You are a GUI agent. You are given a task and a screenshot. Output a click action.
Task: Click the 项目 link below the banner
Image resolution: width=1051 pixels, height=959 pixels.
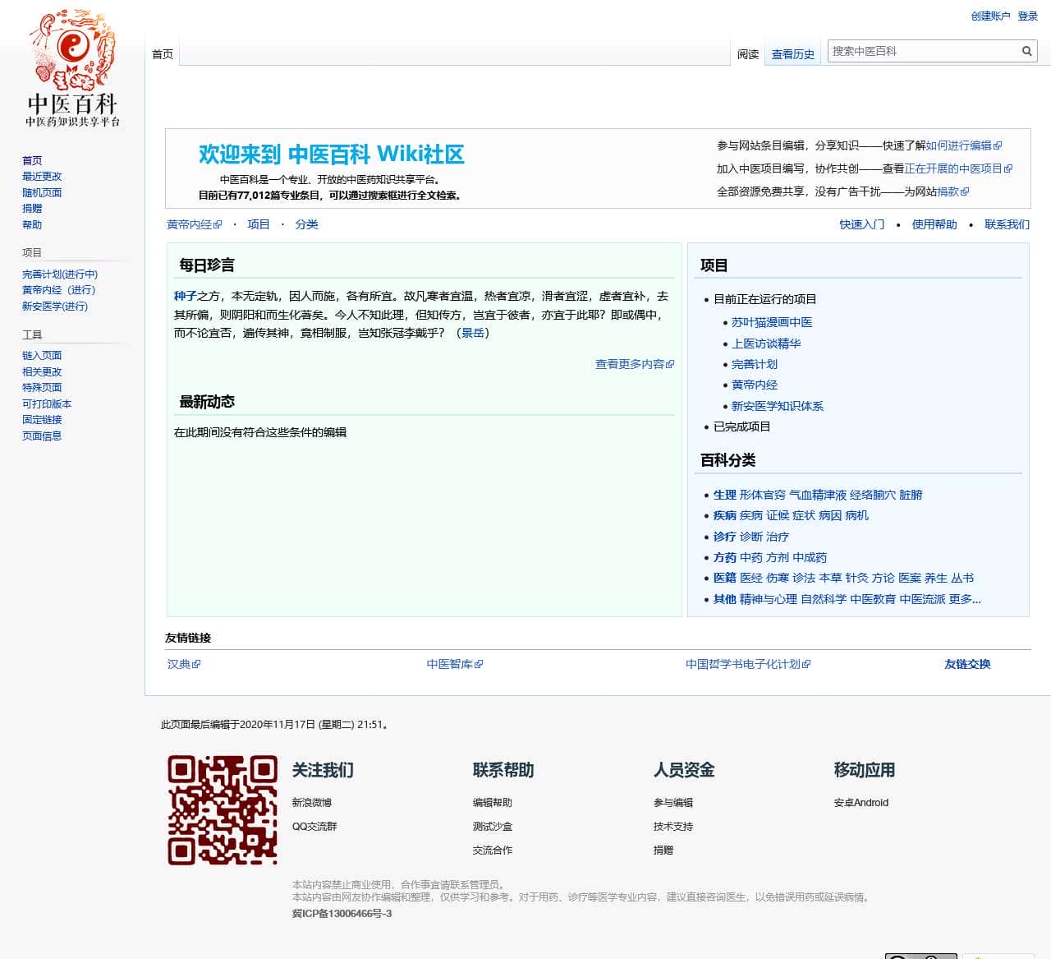[259, 224]
